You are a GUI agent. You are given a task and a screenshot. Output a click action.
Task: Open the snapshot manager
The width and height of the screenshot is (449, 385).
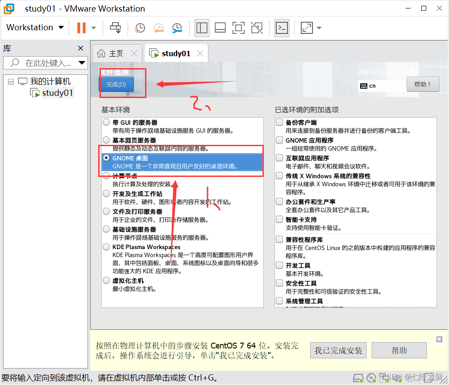[x=177, y=28]
